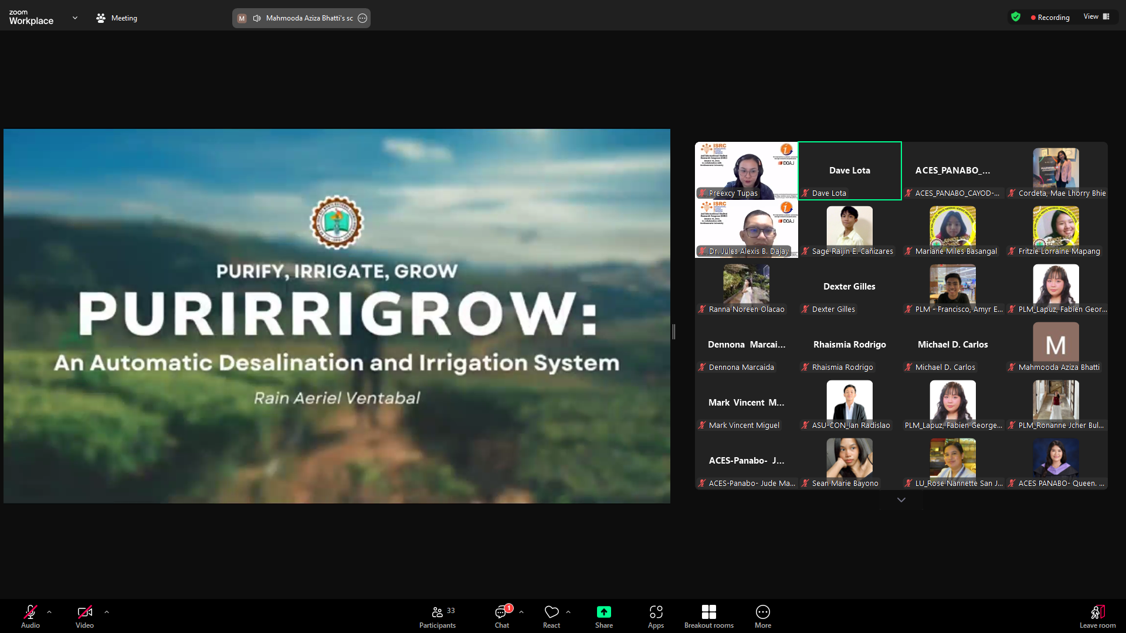Viewport: 1126px width, 633px height.
Task: Open the Apps icon
Action: 656,612
